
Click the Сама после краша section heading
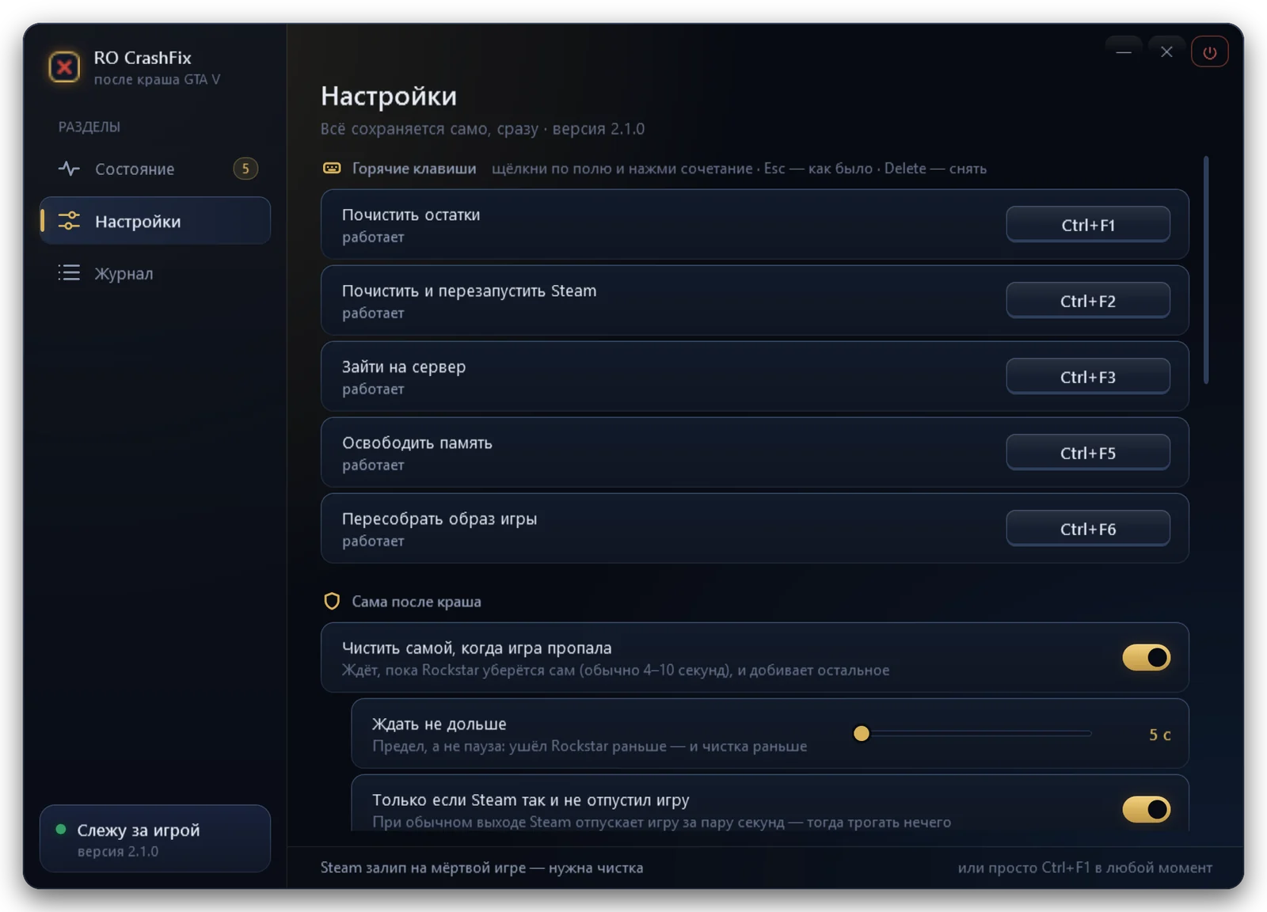point(417,602)
